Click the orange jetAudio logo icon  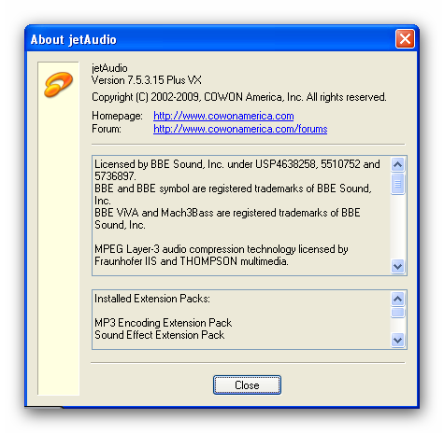tap(59, 84)
